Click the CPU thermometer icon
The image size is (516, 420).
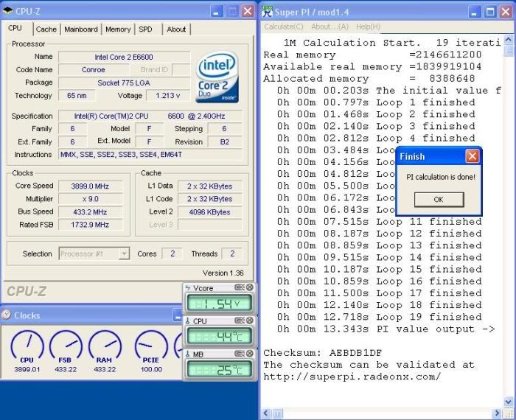[187, 321]
